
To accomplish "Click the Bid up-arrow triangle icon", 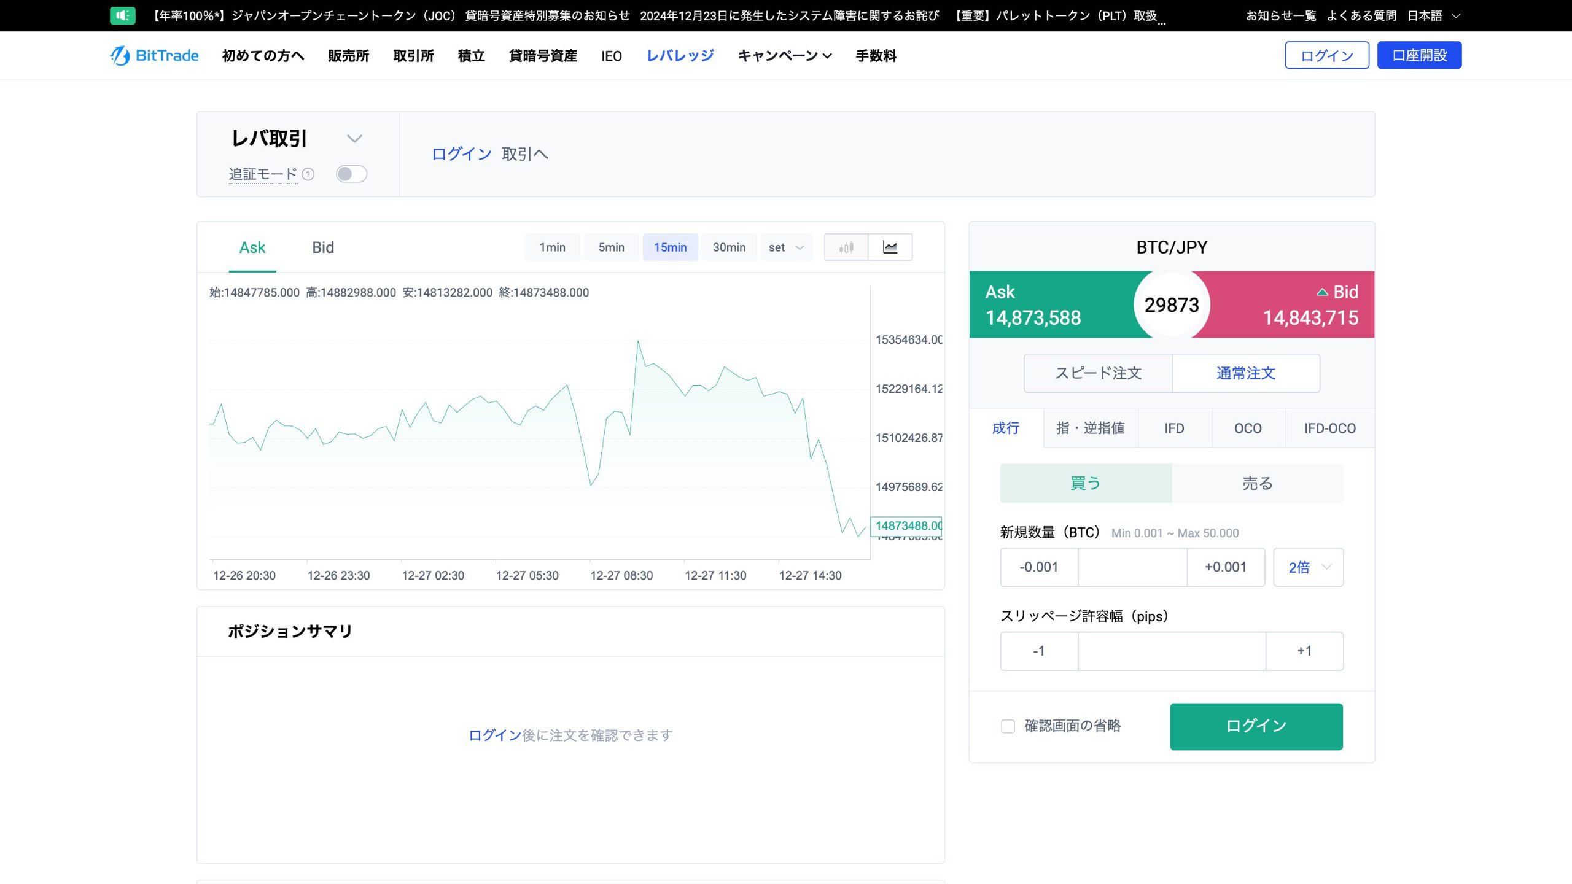I will click(x=1322, y=292).
